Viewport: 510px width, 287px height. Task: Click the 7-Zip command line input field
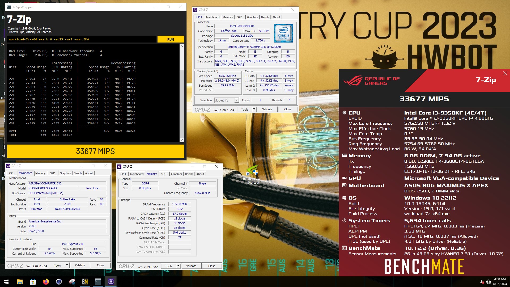pyautogui.click(x=82, y=39)
